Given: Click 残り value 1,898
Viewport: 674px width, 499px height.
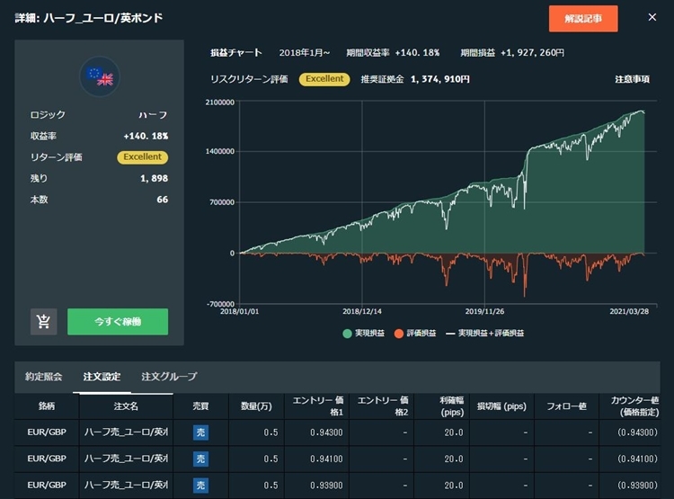Looking at the screenshot, I should (155, 178).
